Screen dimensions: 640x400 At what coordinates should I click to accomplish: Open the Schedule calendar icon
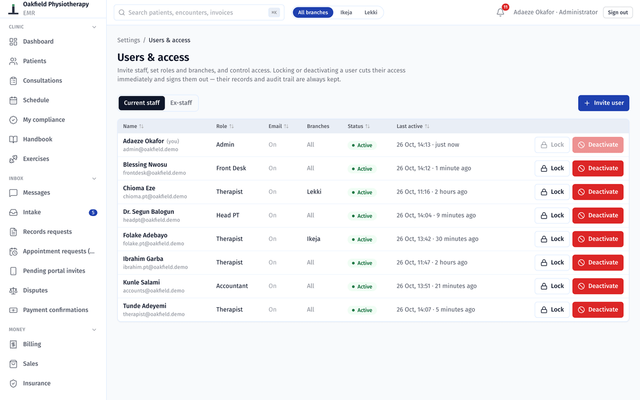[13, 100]
